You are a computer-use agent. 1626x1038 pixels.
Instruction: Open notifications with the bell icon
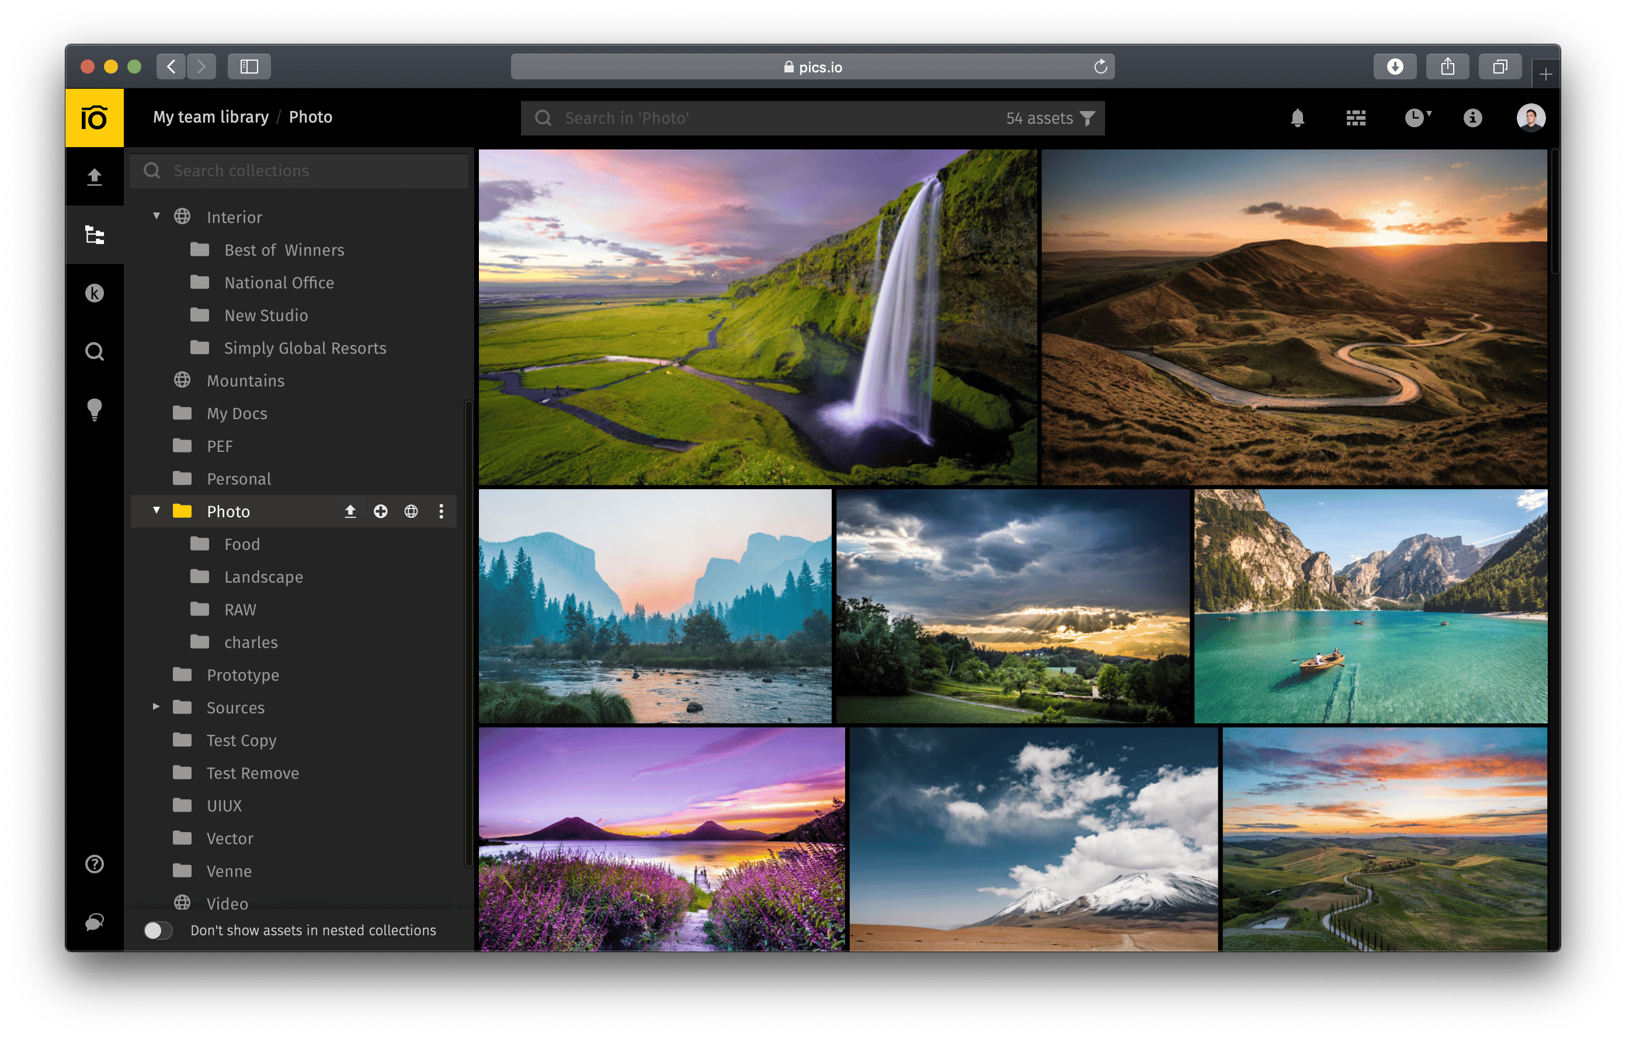(1297, 117)
